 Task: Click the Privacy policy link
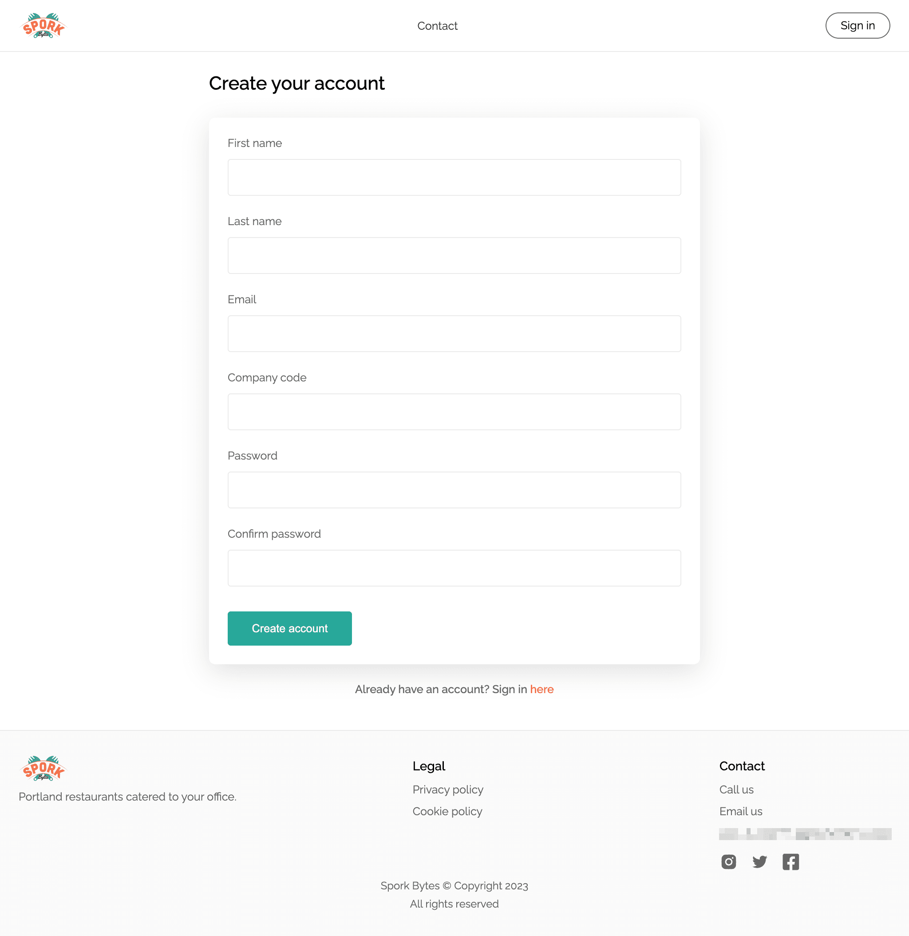coord(448,790)
